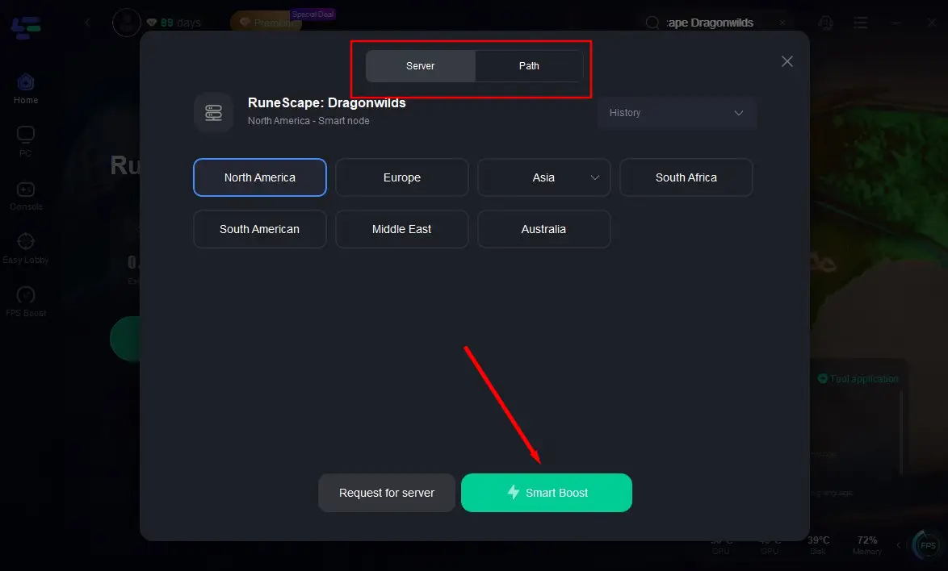Focus the game search field
Screen dimensions: 948x571
(717, 23)
